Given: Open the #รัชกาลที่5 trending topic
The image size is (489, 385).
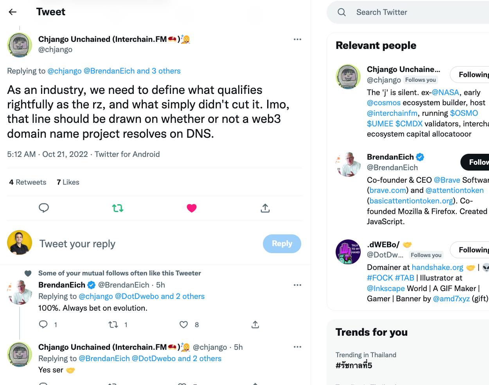Looking at the screenshot, I should (354, 365).
